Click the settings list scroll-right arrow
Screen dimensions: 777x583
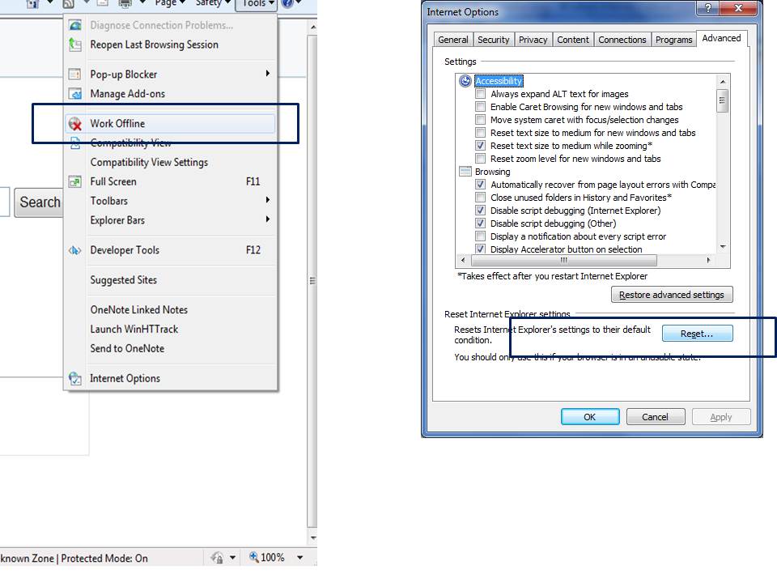coord(709,260)
